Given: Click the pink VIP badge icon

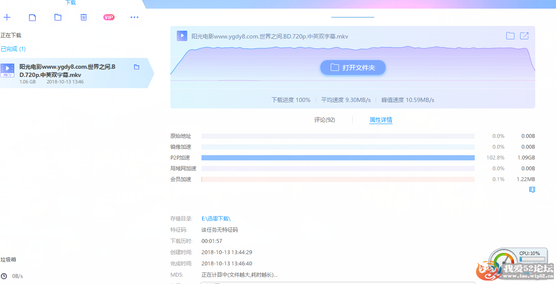Looking at the screenshot, I should point(109,17).
